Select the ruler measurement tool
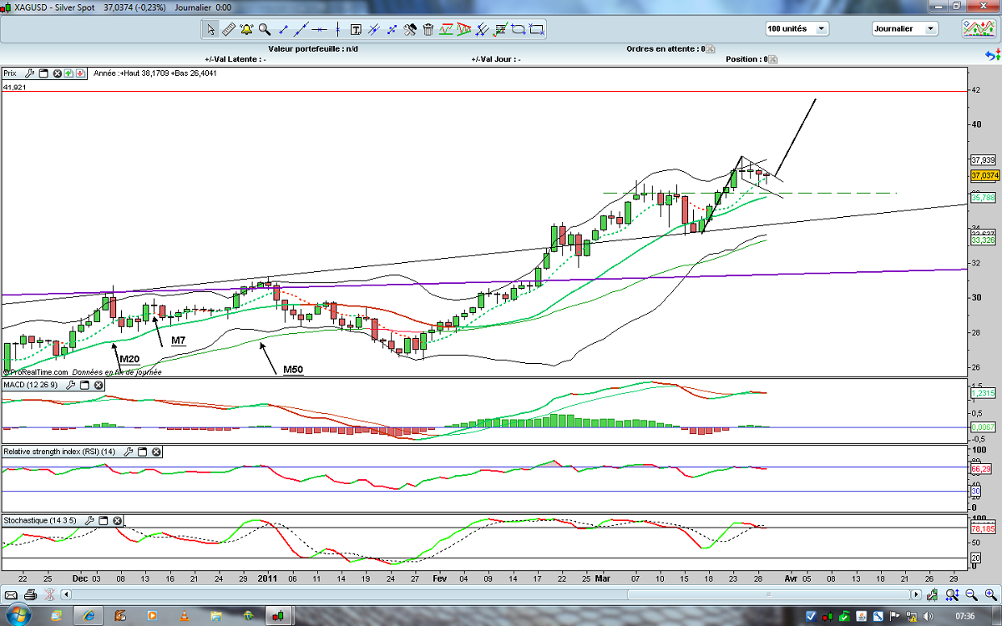The width and height of the screenshot is (1002, 626). [x=228, y=29]
